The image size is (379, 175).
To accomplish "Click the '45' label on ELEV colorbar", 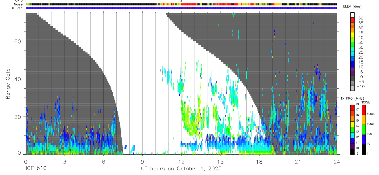I will 360,33.
